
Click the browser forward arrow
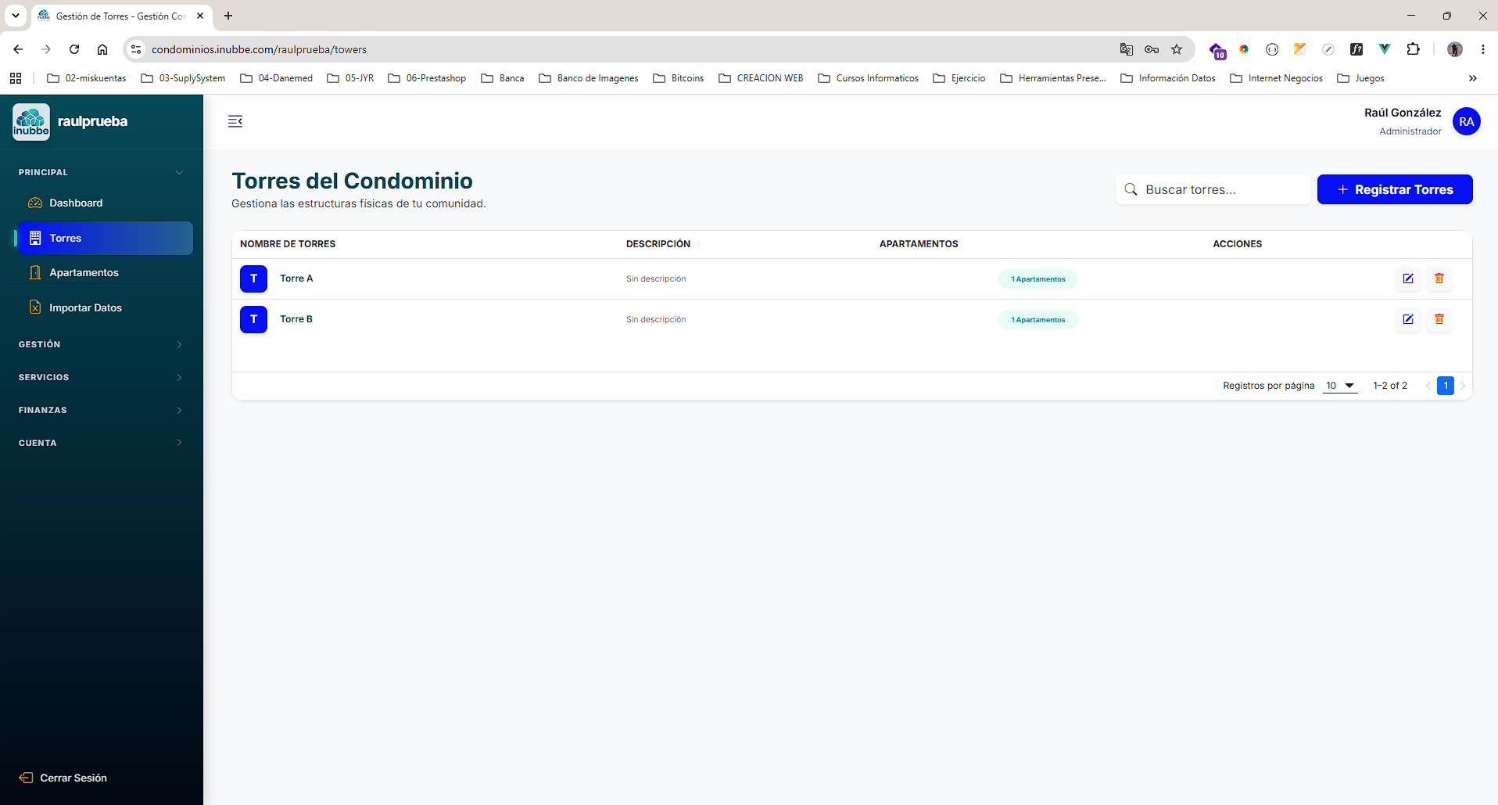point(46,49)
